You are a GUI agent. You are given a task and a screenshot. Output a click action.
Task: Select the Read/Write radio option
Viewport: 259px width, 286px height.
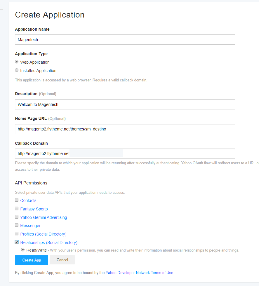[23, 250]
